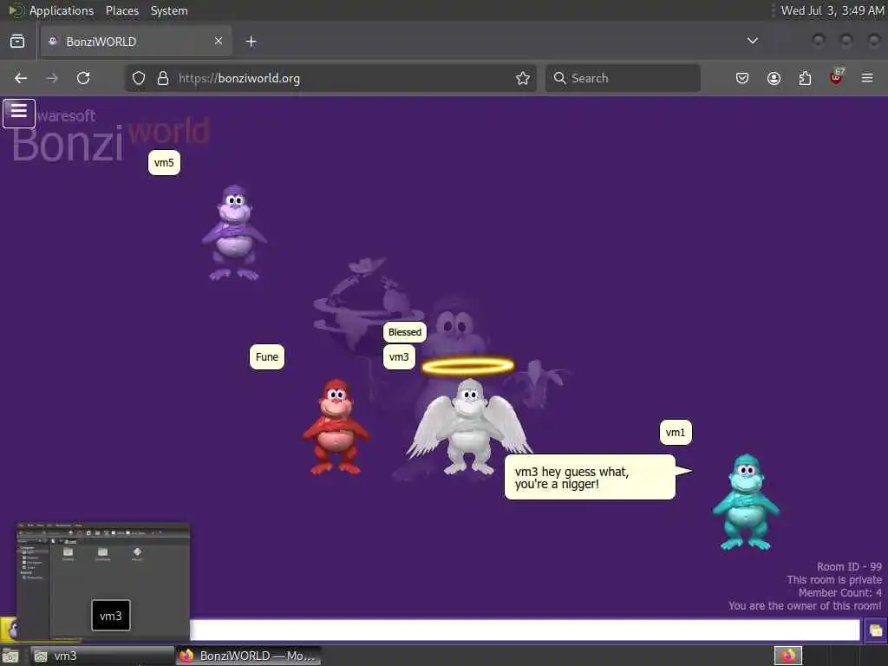Click the show desktop icon in bottom panel
Screen dimensions: 888x666
pyautogui.click(x=10, y=656)
